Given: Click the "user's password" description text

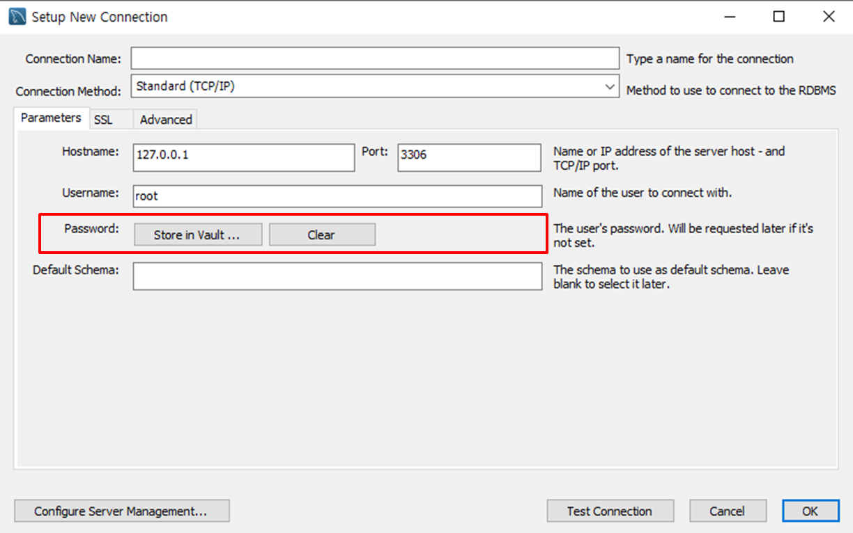Looking at the screenshot, I should 683,236.
